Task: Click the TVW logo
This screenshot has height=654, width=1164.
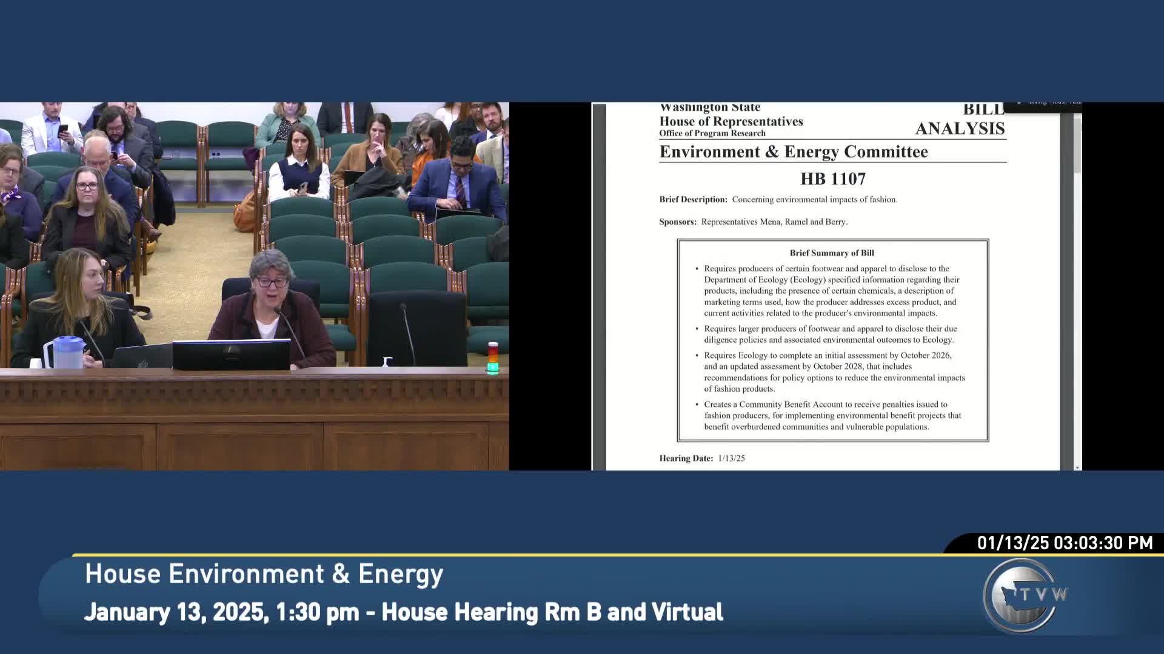Action: tap(1024, 596)
